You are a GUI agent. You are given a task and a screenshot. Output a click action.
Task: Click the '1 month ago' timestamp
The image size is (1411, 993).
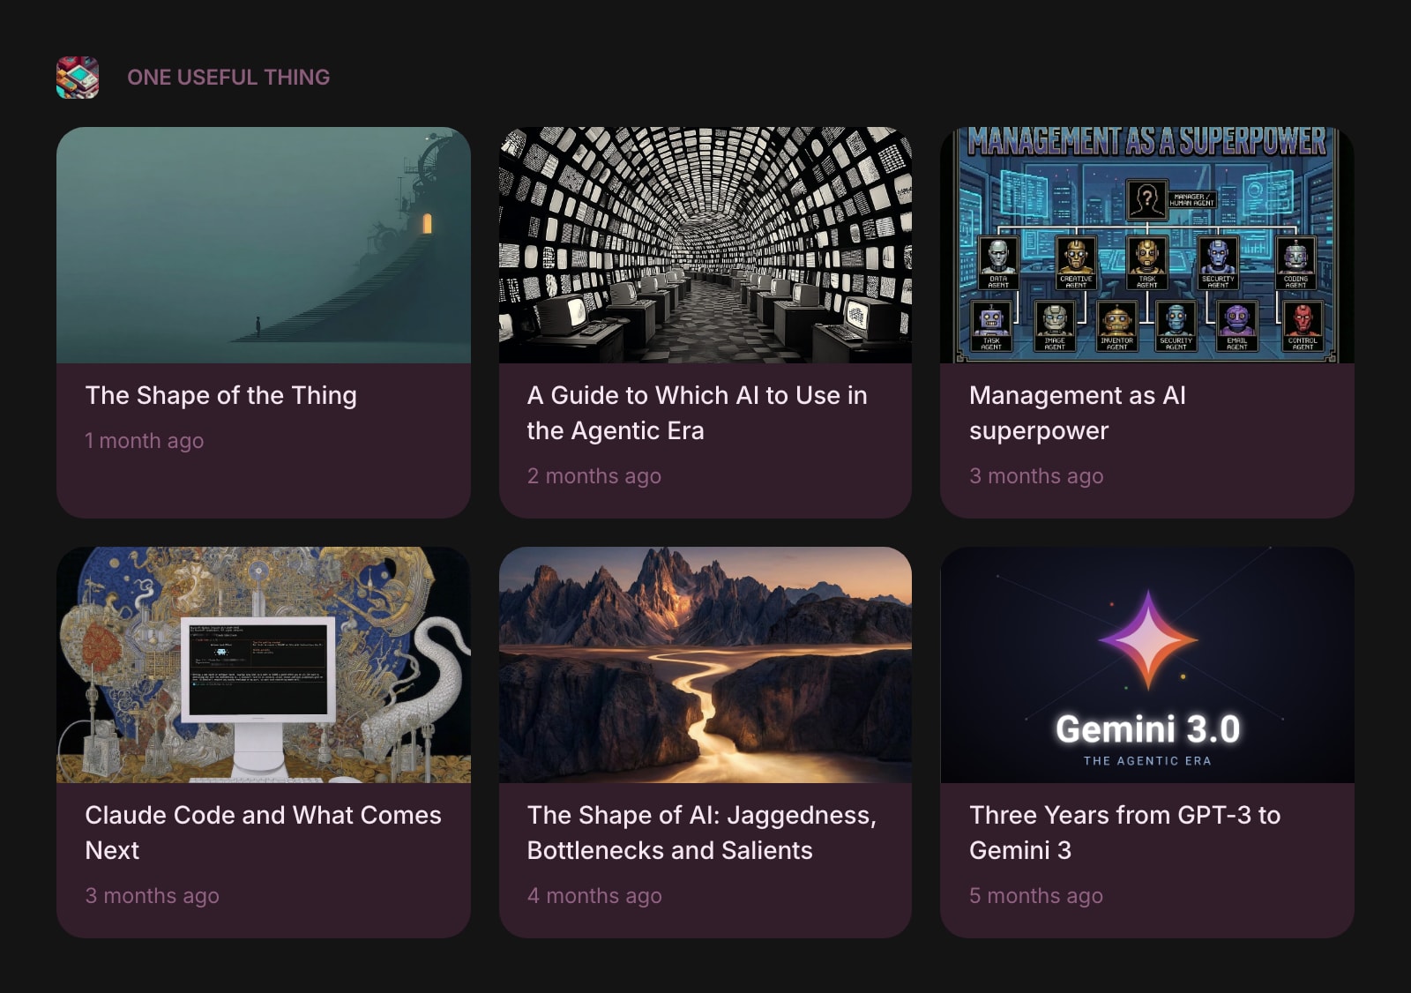[144, 441]
